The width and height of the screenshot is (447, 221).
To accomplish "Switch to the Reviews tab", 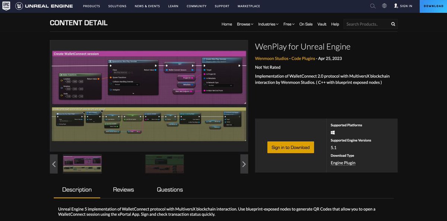I will coord(123,190).
